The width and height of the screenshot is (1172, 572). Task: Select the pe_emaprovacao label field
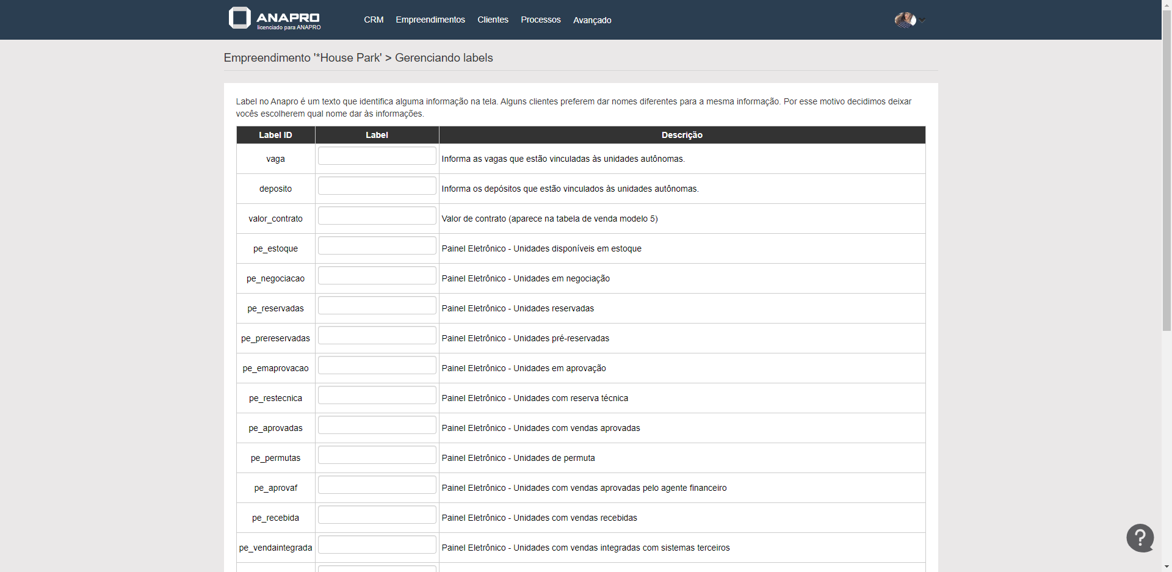click(x=377, y=366)
